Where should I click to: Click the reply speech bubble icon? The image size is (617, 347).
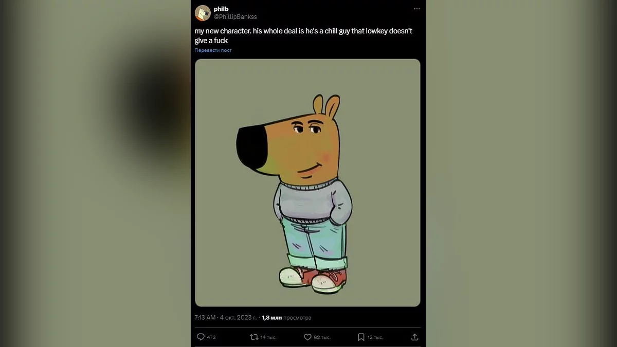point(201,337)
